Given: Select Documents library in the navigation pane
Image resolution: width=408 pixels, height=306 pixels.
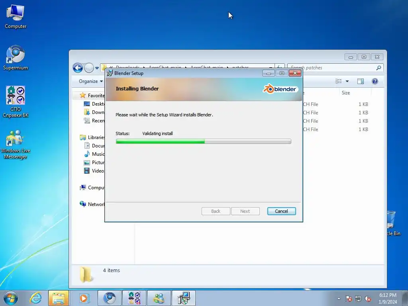Looking at the screenshot, I should click(94, 146).
